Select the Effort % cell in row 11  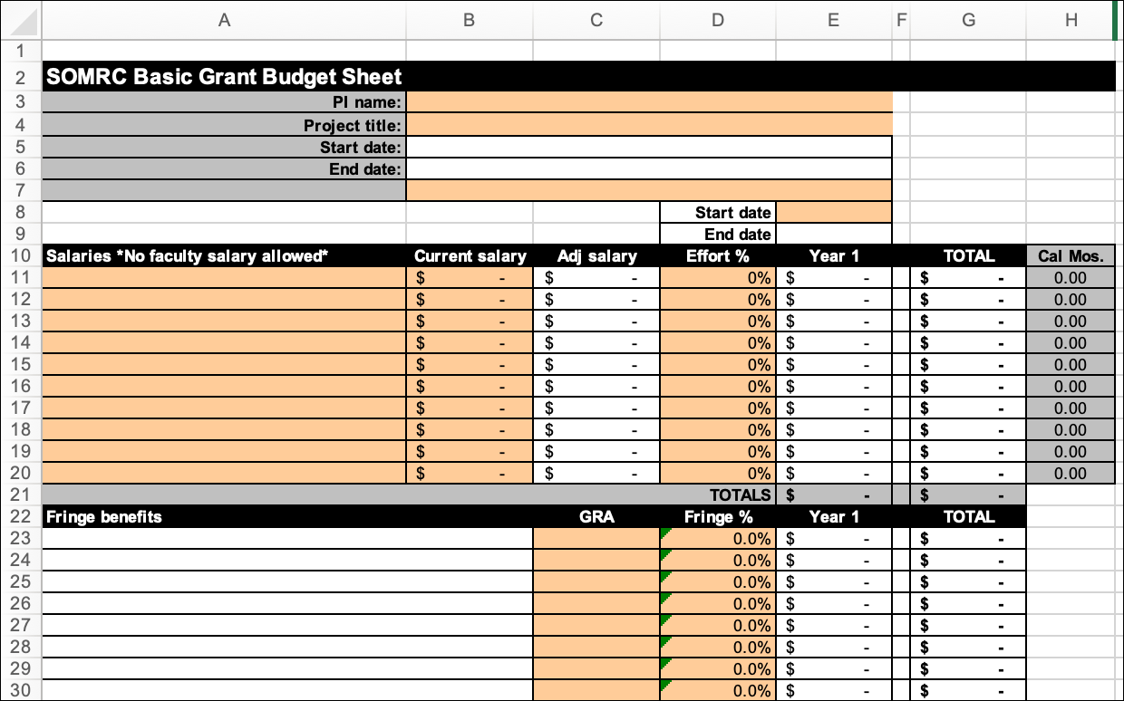[x=717, y=278]
